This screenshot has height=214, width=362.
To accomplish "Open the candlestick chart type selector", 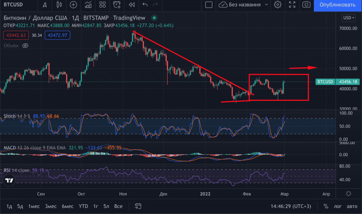I will pos(59,4).
